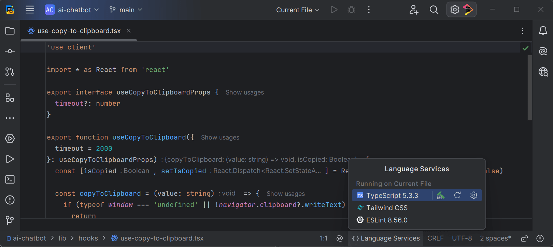553x247 pixels.
Task: Open the Terminal tool window
Action: [10, 179]
